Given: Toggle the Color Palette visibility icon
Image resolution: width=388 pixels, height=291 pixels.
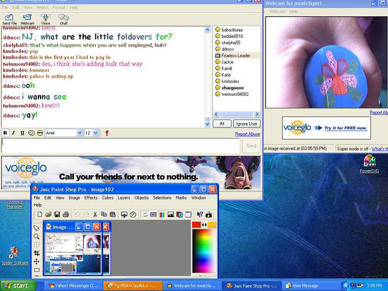Looking at the screenshot, I should tap(162, 214).
